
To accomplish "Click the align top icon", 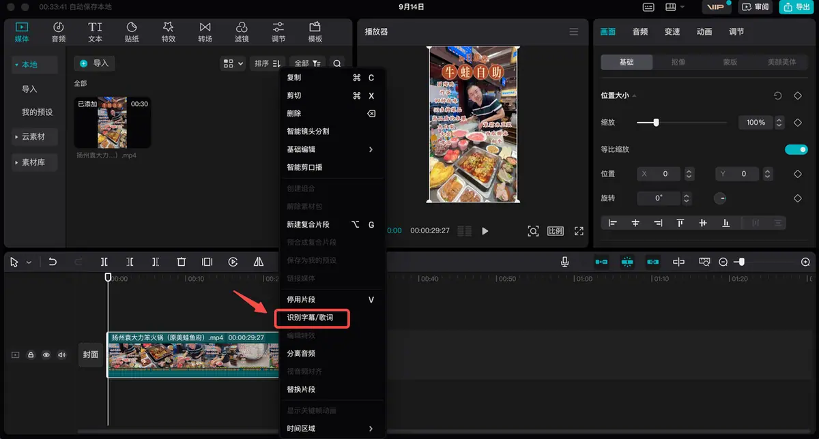I will (680, 223).
